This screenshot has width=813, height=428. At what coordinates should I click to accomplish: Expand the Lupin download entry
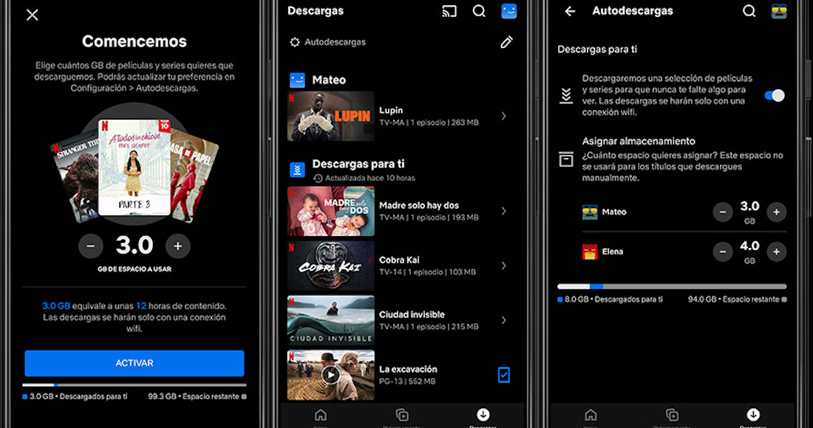point(503,116)
